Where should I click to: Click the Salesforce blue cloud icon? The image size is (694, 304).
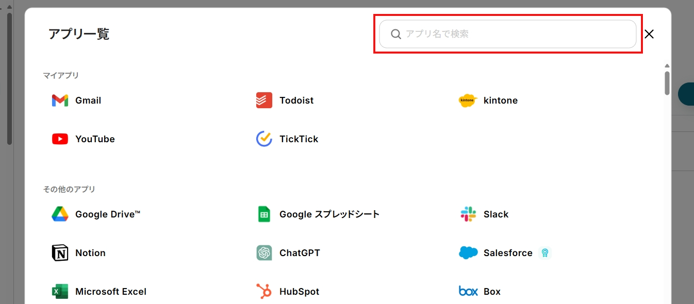click(x=468, y=253)
